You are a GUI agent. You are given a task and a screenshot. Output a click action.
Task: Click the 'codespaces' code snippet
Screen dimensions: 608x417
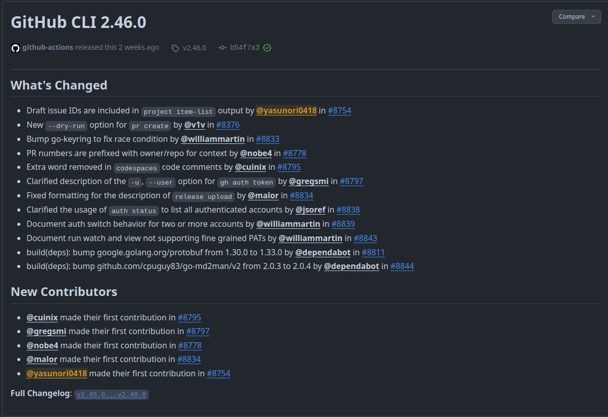pyautogui.click(x=137, y=168)
